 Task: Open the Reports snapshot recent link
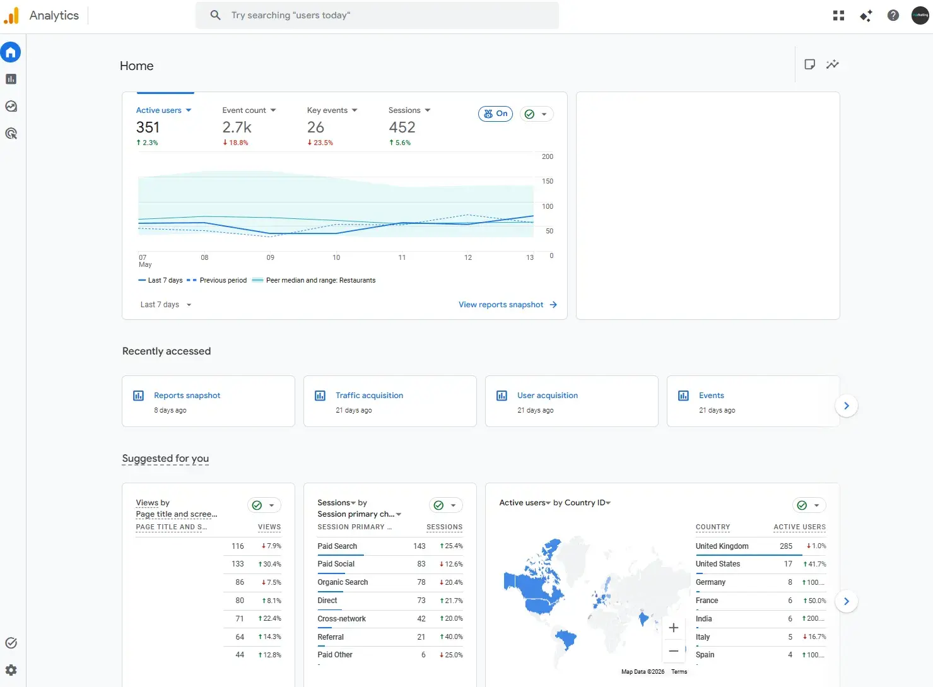click(187, 396)
